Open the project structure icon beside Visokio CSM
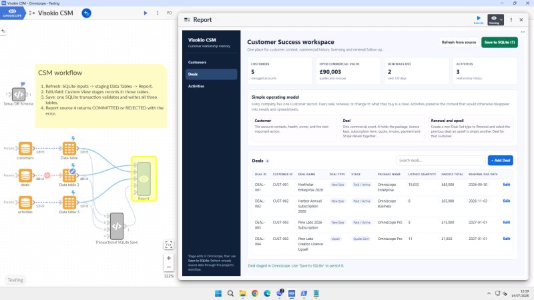The height and width of the screenshot is (300, 534). (31, 13)
